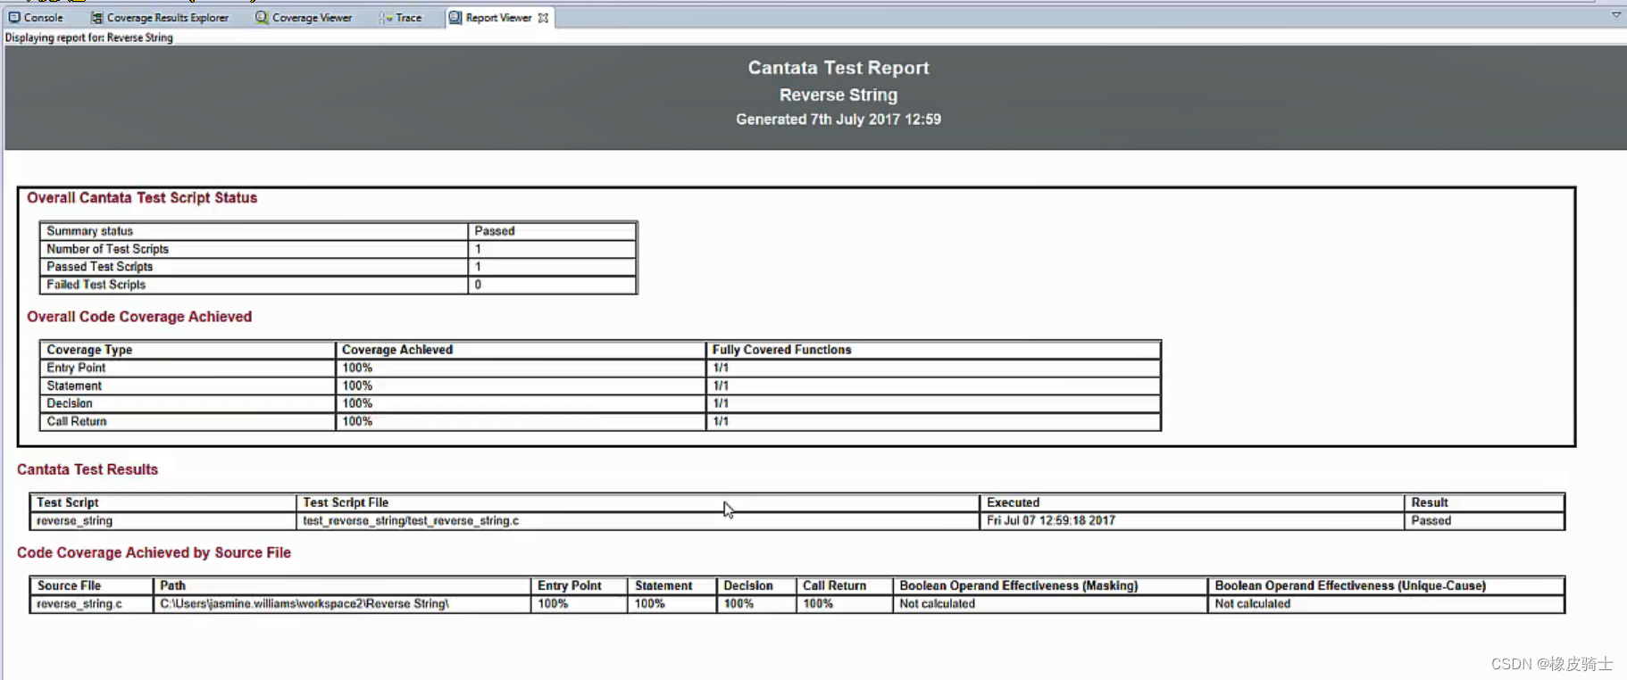1627x680 pixels.
Task: Select the 'Decision' coverage type row
Action: pos(600,403)
